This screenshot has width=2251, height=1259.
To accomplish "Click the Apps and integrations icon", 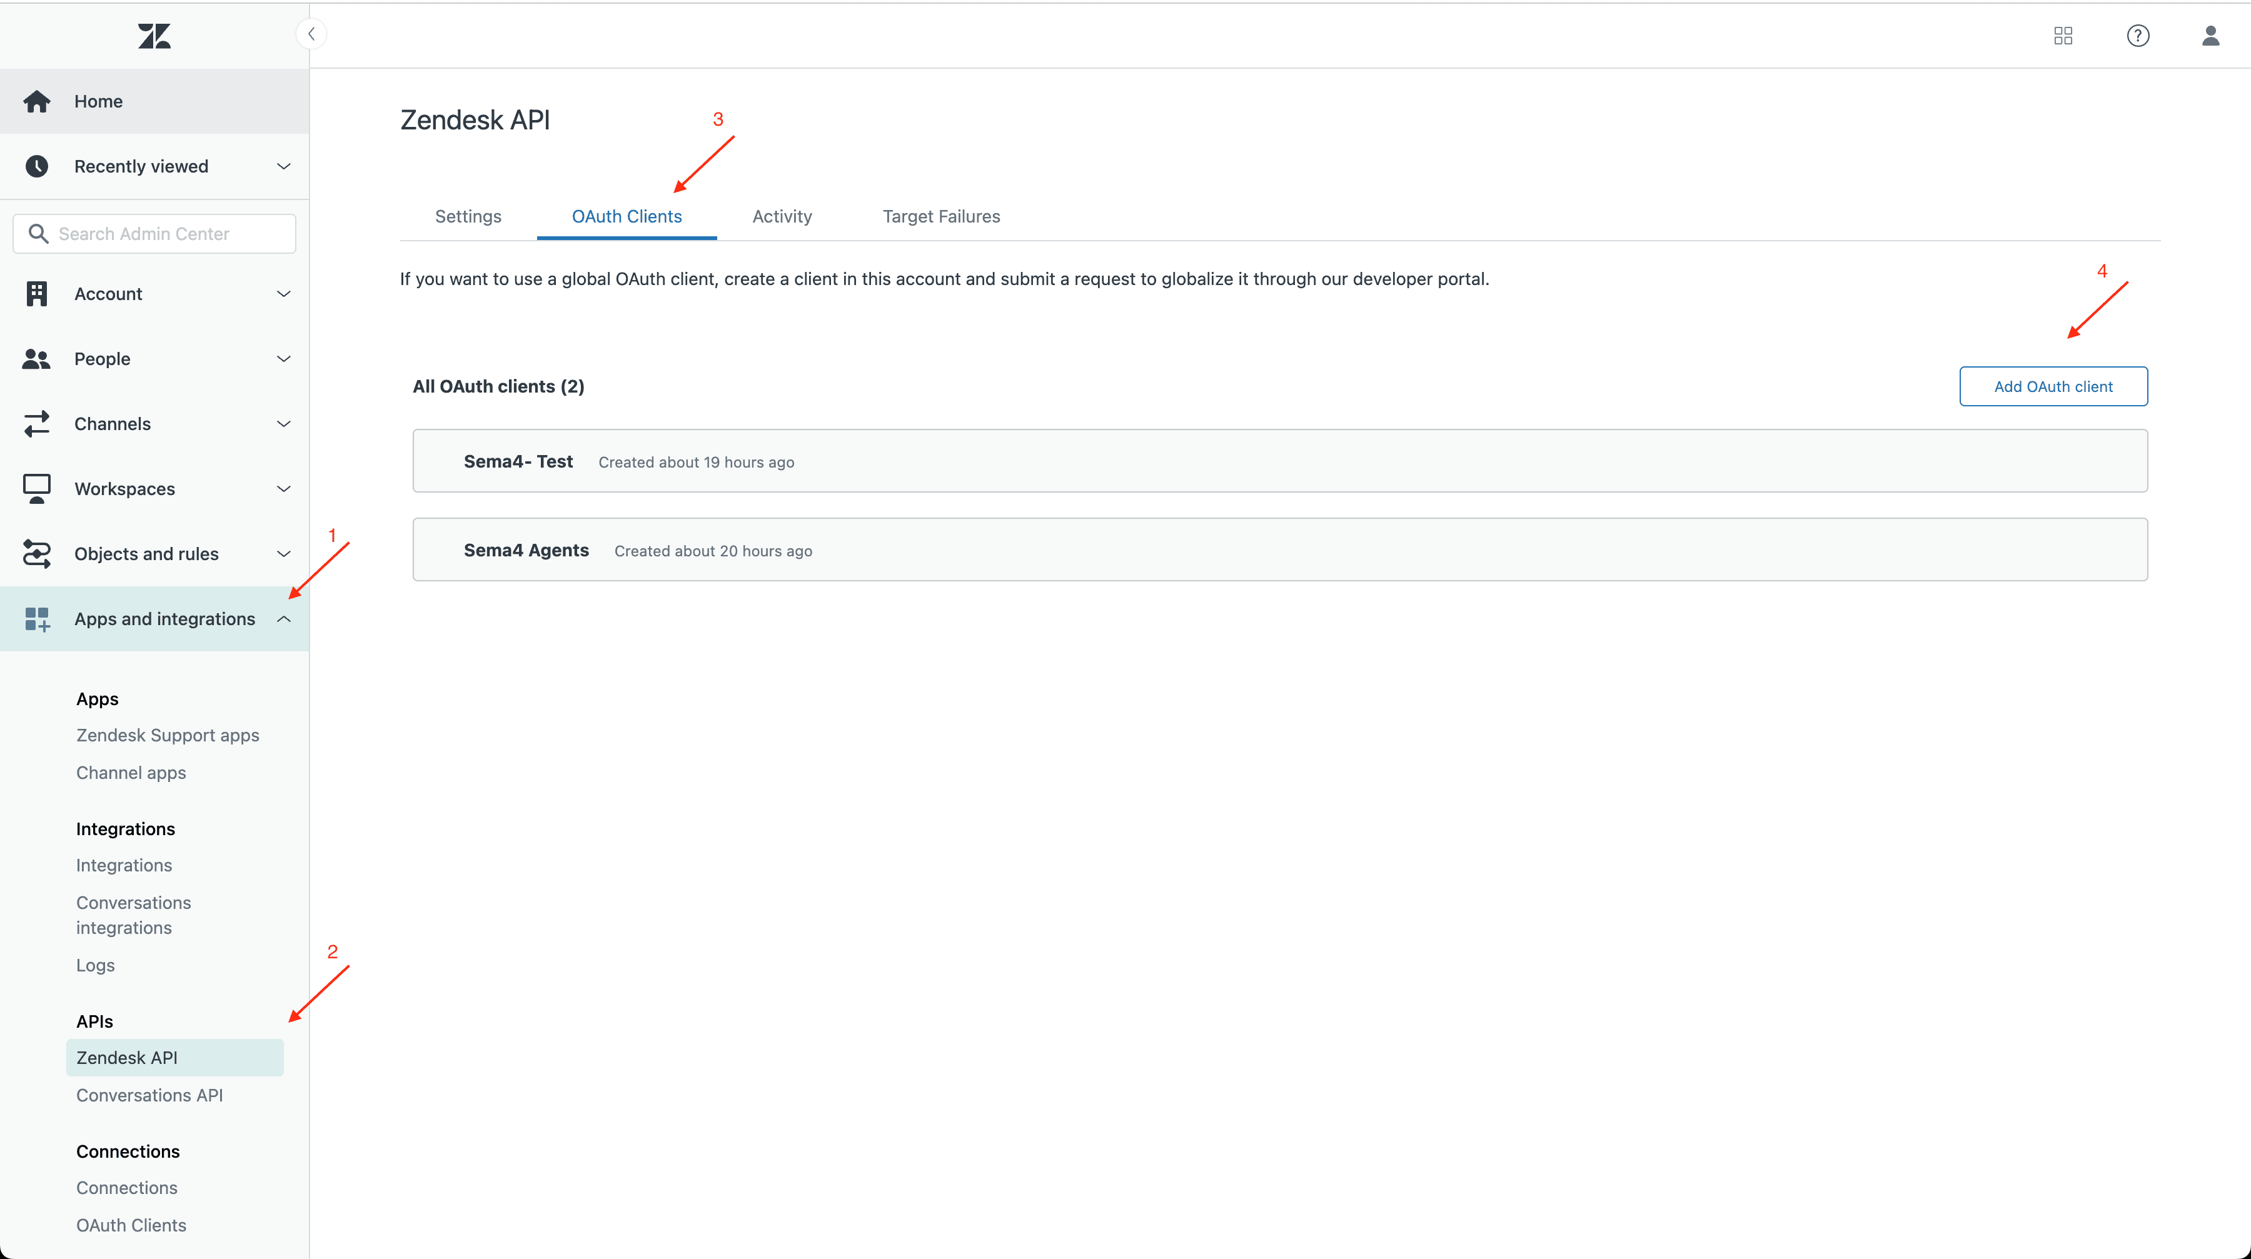I will tap(37, 619).
